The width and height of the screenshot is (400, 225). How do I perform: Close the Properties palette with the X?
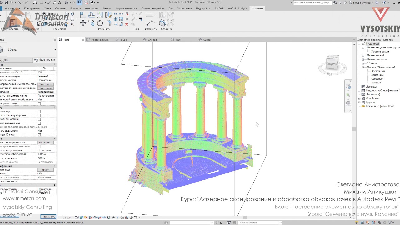tap(55, 40)
